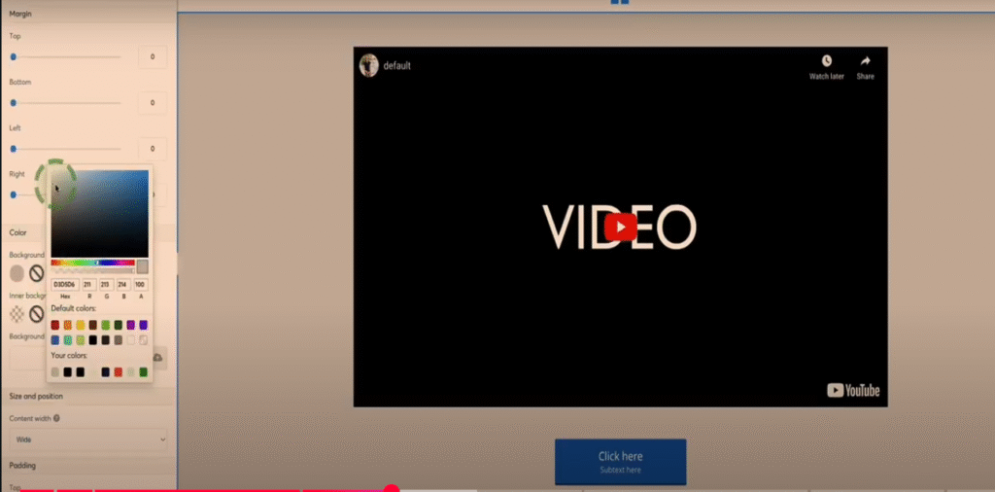Click the G value input field
Image resolution: width=995 pixels, height=492 pixels.
click(107, 285)
